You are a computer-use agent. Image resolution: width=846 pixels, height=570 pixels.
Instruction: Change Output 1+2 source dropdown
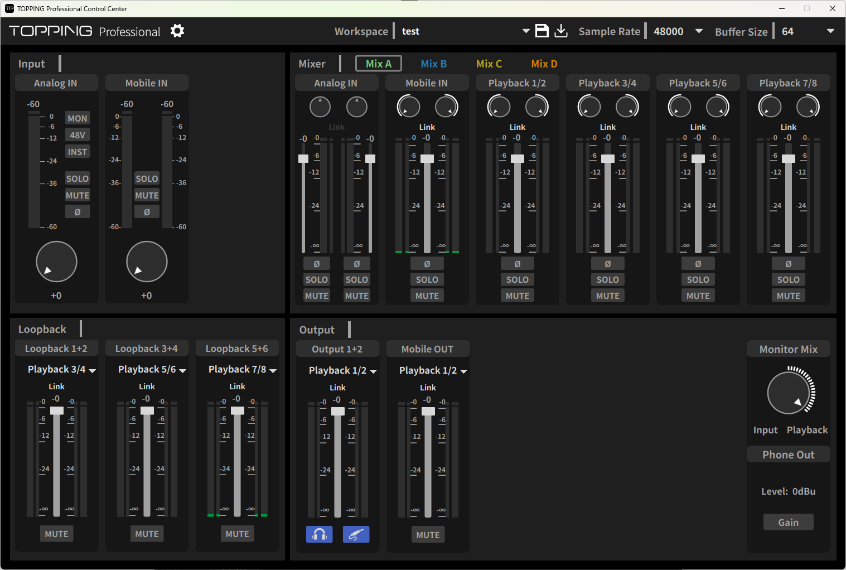tap(343, 370)
